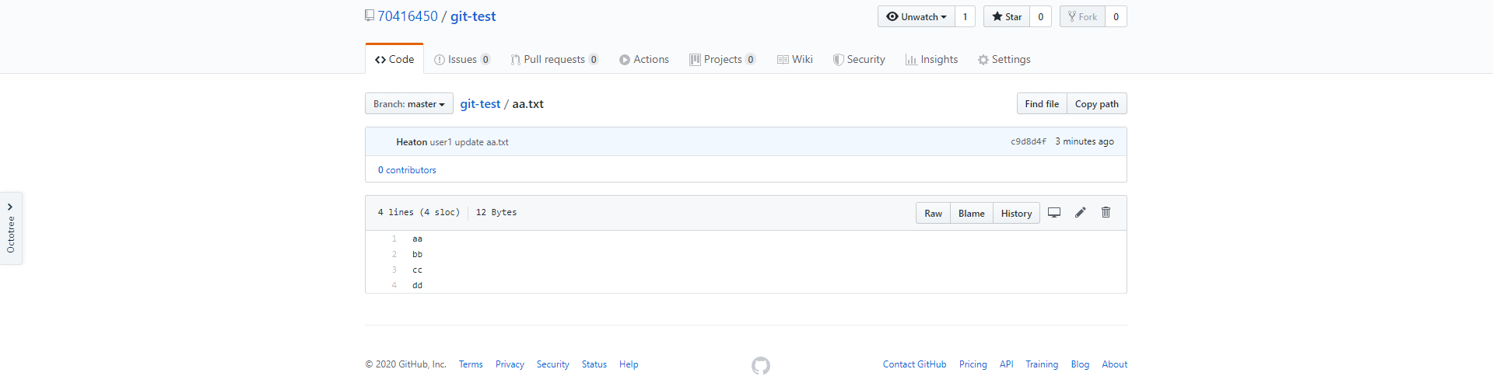Image resolution: width=1493 pixels, height=376 pixels.
Task: Select line number 3
Action: [394, 270]
